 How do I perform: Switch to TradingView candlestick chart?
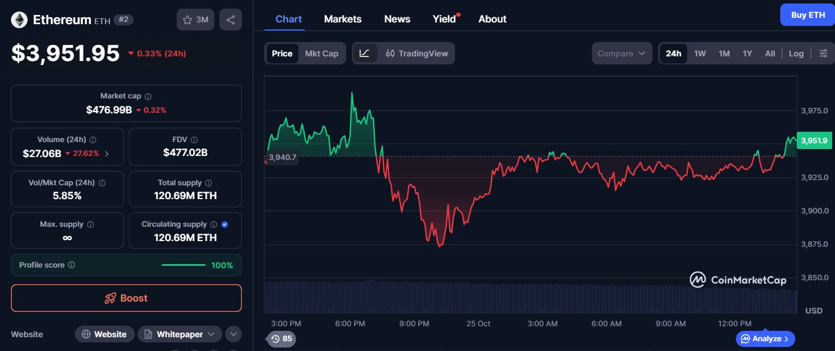pyautogui.click(x=416, y=54)
